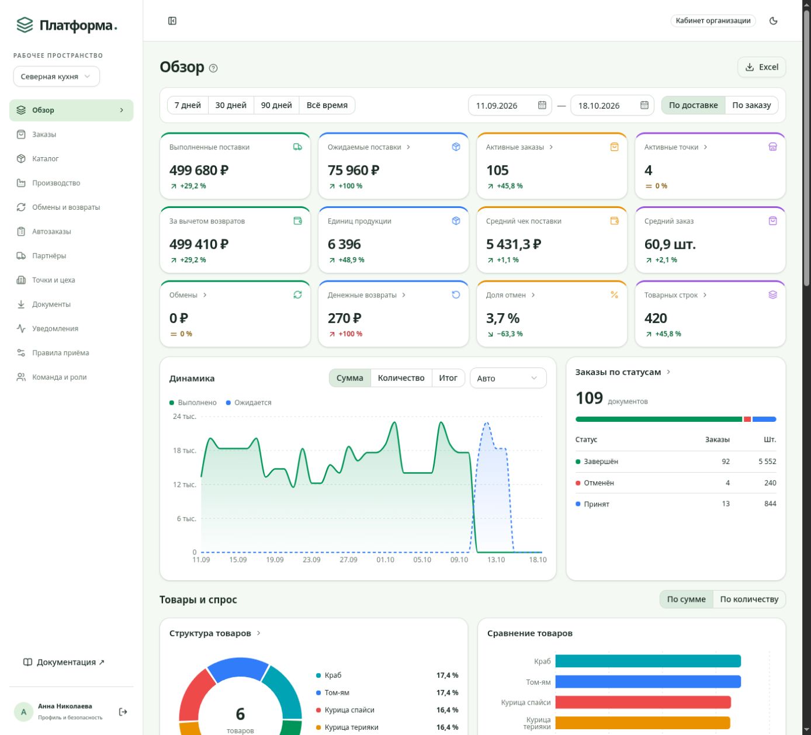Image resolution: width=811 pixels, height=735 pixels.
Task: Click the percent icon on Доля отмен card
Action: tap(614, 295)
